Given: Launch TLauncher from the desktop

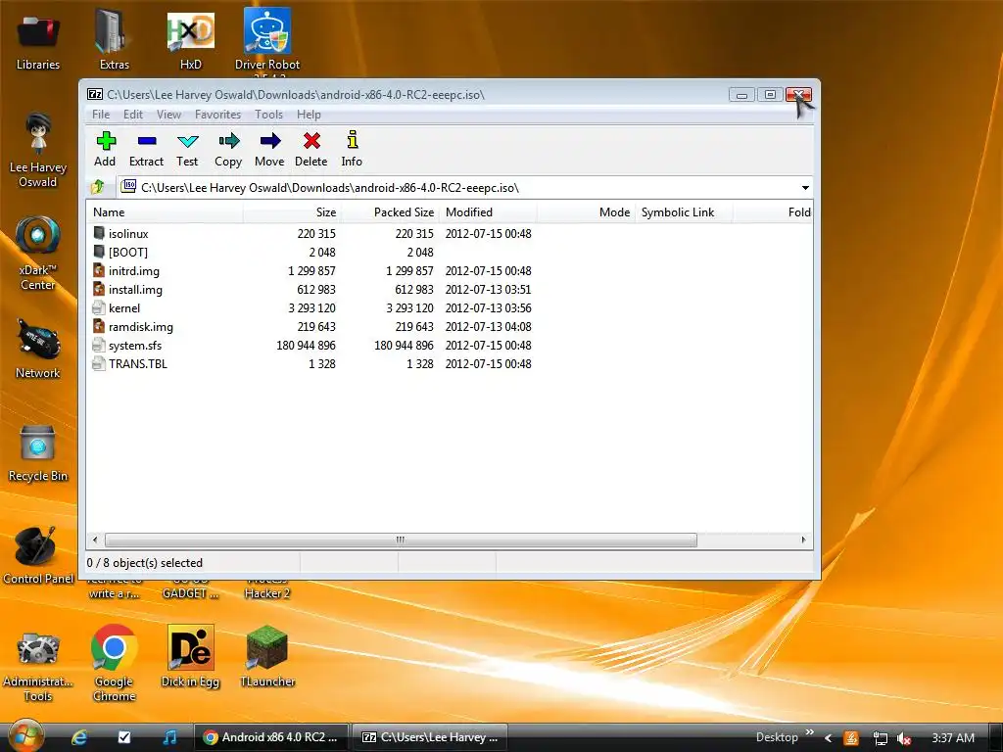Looking at the screenshot, I should 267,656.
